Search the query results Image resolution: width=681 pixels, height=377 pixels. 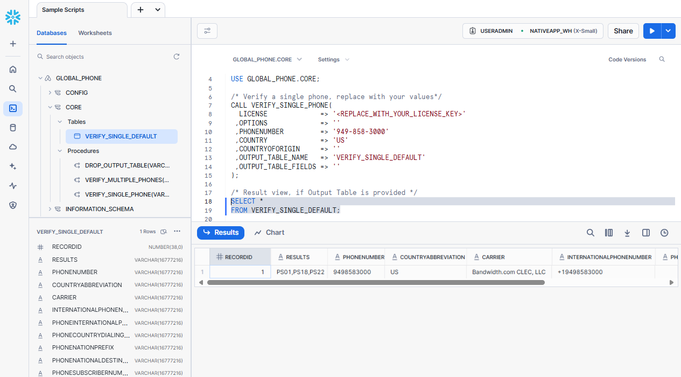pos(591,233)
